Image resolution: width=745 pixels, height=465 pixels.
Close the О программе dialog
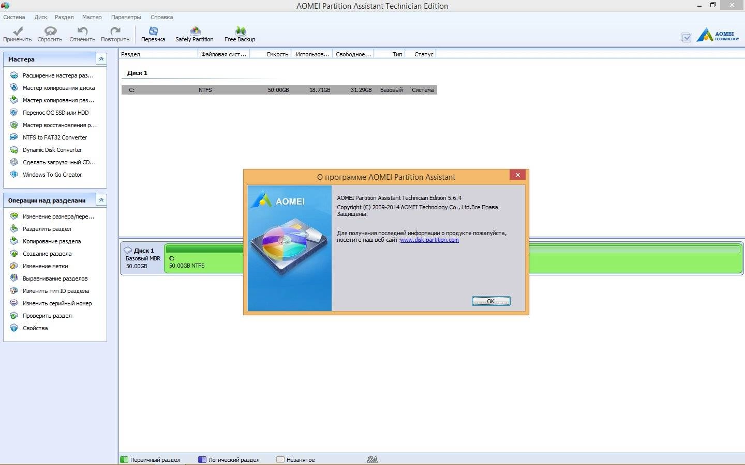[517, 175]
